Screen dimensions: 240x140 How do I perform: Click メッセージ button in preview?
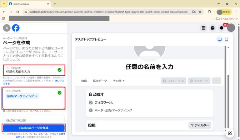tap(199, 81)
